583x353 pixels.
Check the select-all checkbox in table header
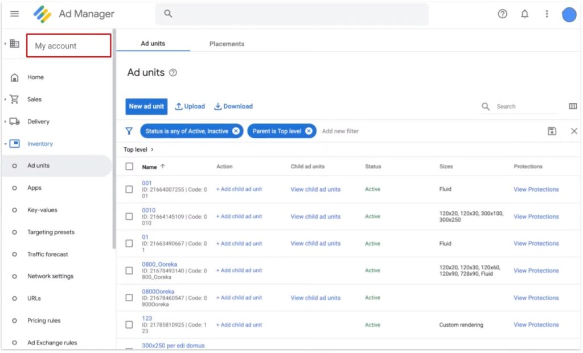click(x=129, y=167)
